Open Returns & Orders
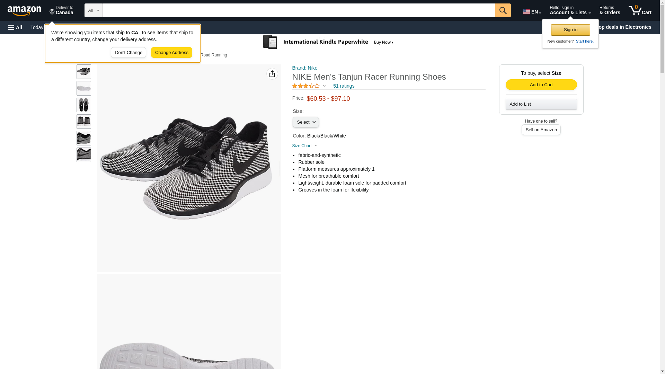This screenshot has width=665, height=374. [x=609, y=10]
